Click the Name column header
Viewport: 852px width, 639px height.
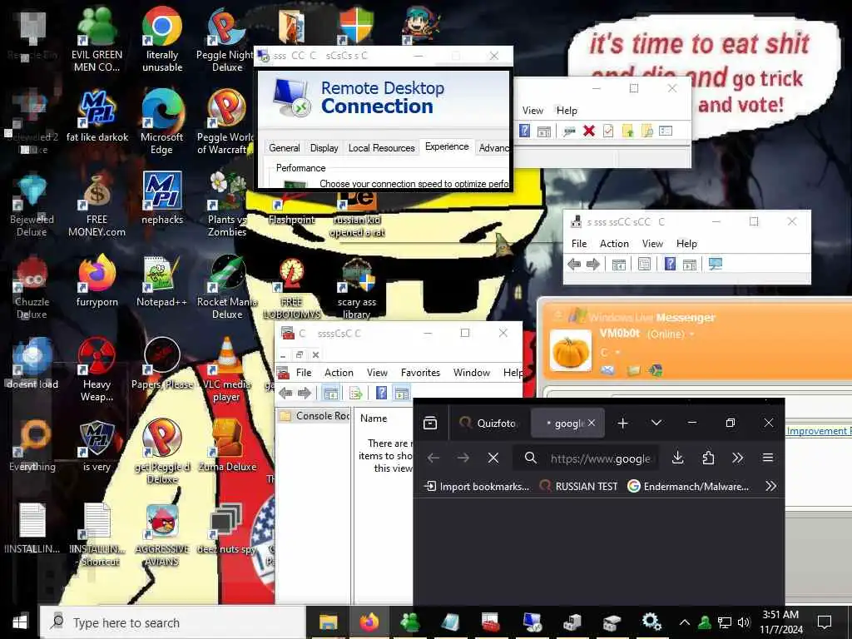point(374,419)
